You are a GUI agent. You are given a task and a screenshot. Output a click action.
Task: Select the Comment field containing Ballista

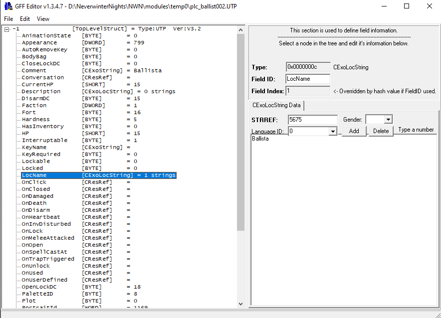click(x=33, y=70)
